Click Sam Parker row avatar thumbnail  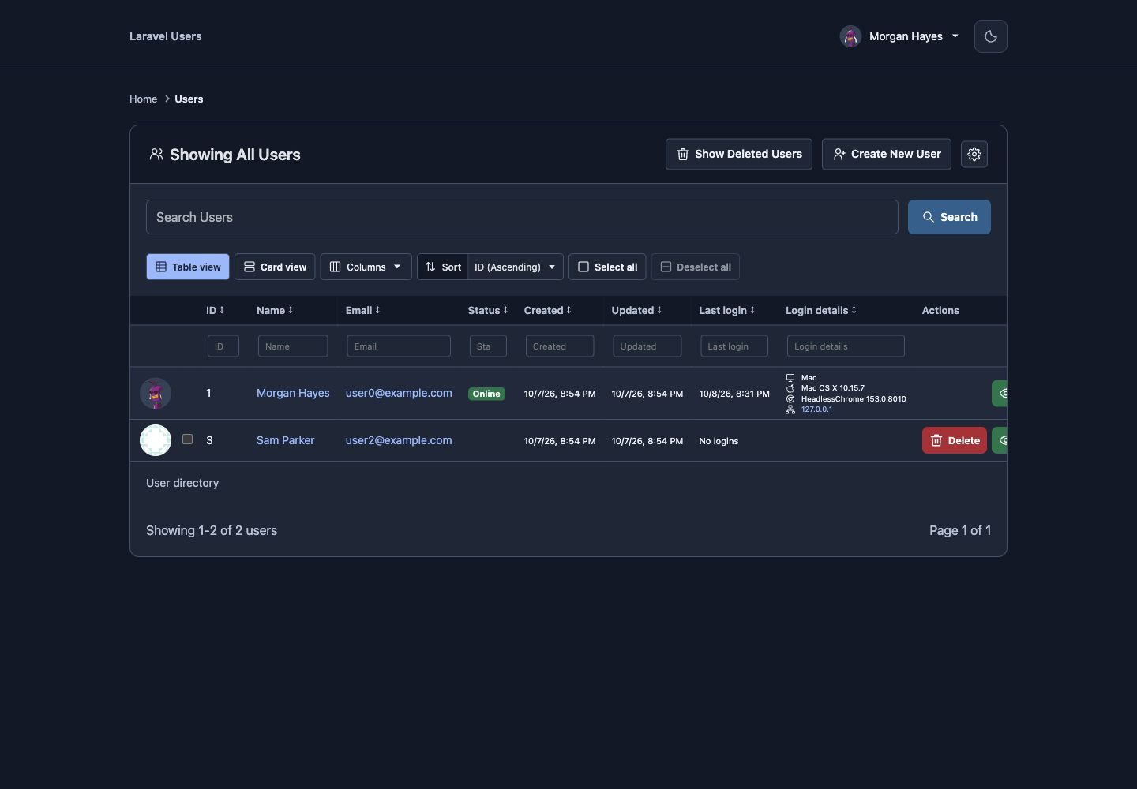[156, 440]
